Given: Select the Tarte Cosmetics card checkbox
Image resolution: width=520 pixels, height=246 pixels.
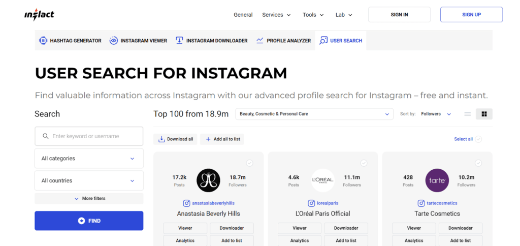Looking at the screenshot, I should coord(478,163).
